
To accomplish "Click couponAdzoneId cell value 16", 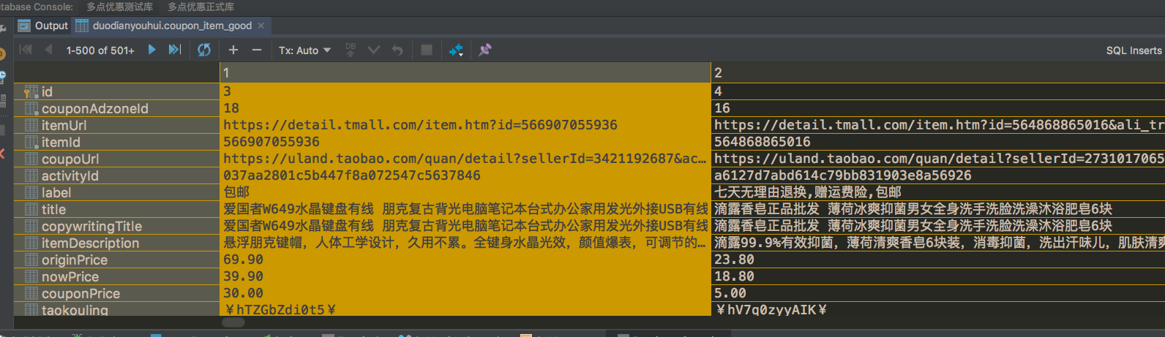I will point(938,108).
